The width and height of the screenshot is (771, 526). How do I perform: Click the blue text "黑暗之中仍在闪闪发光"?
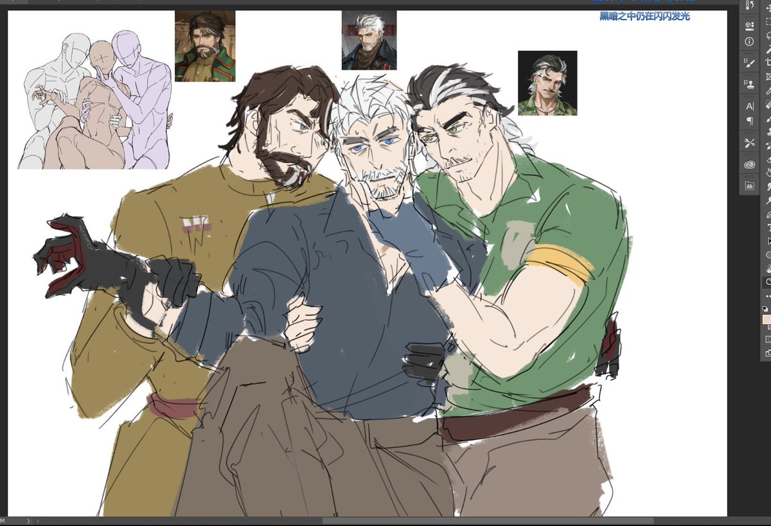click(x=644, y=17)
